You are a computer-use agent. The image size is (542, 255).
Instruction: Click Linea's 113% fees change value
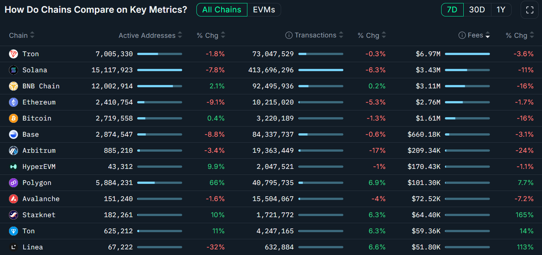(x=524, y=247)
